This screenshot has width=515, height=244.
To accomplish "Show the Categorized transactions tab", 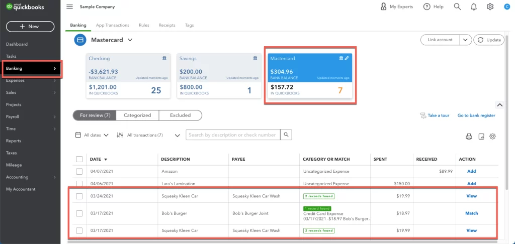I will click(137, 115).
